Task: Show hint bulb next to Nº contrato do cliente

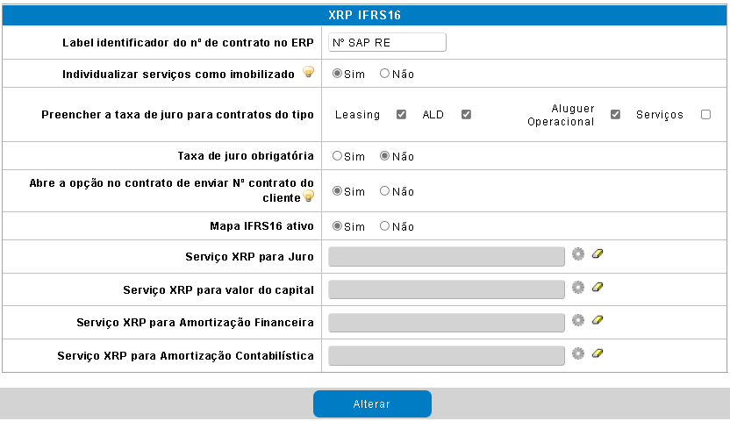Action: point(308,196)
